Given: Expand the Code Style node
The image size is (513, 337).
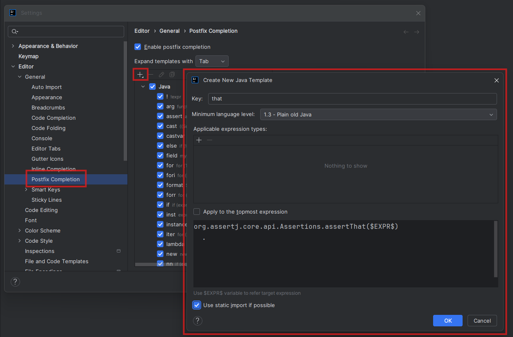Looking at the screenshot, I should coord(20,241).
